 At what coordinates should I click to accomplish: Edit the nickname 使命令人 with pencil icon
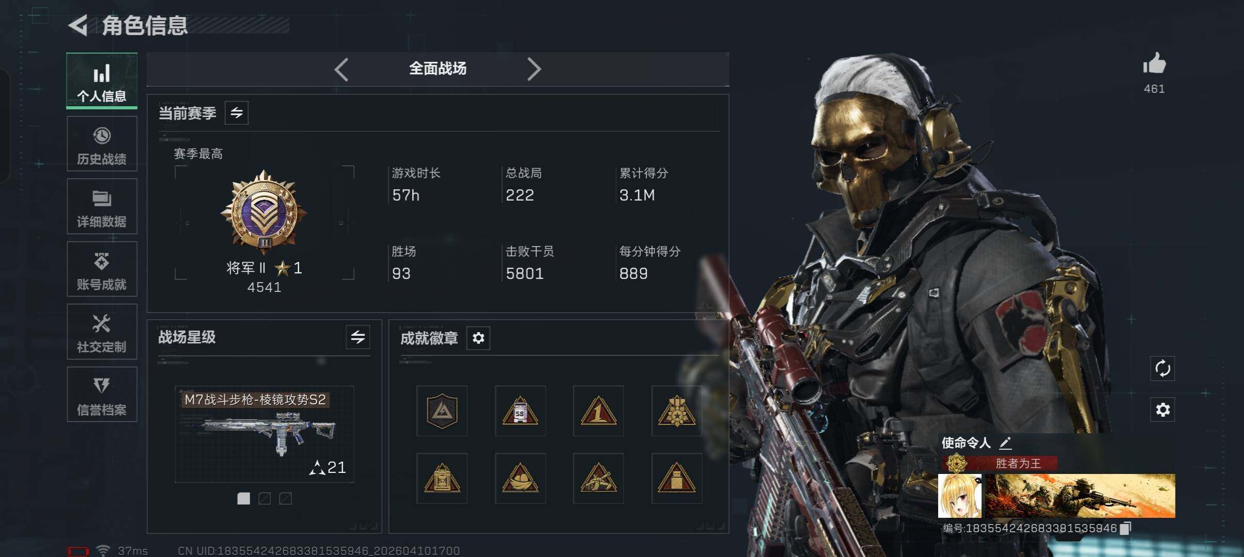1005,443
